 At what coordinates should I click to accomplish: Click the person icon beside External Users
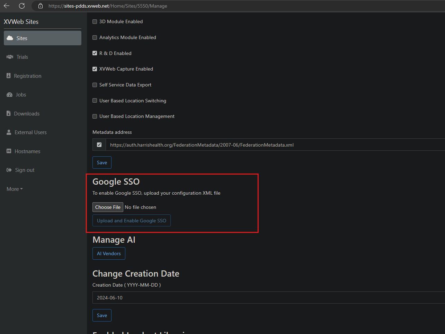click(x=9, y=132)
